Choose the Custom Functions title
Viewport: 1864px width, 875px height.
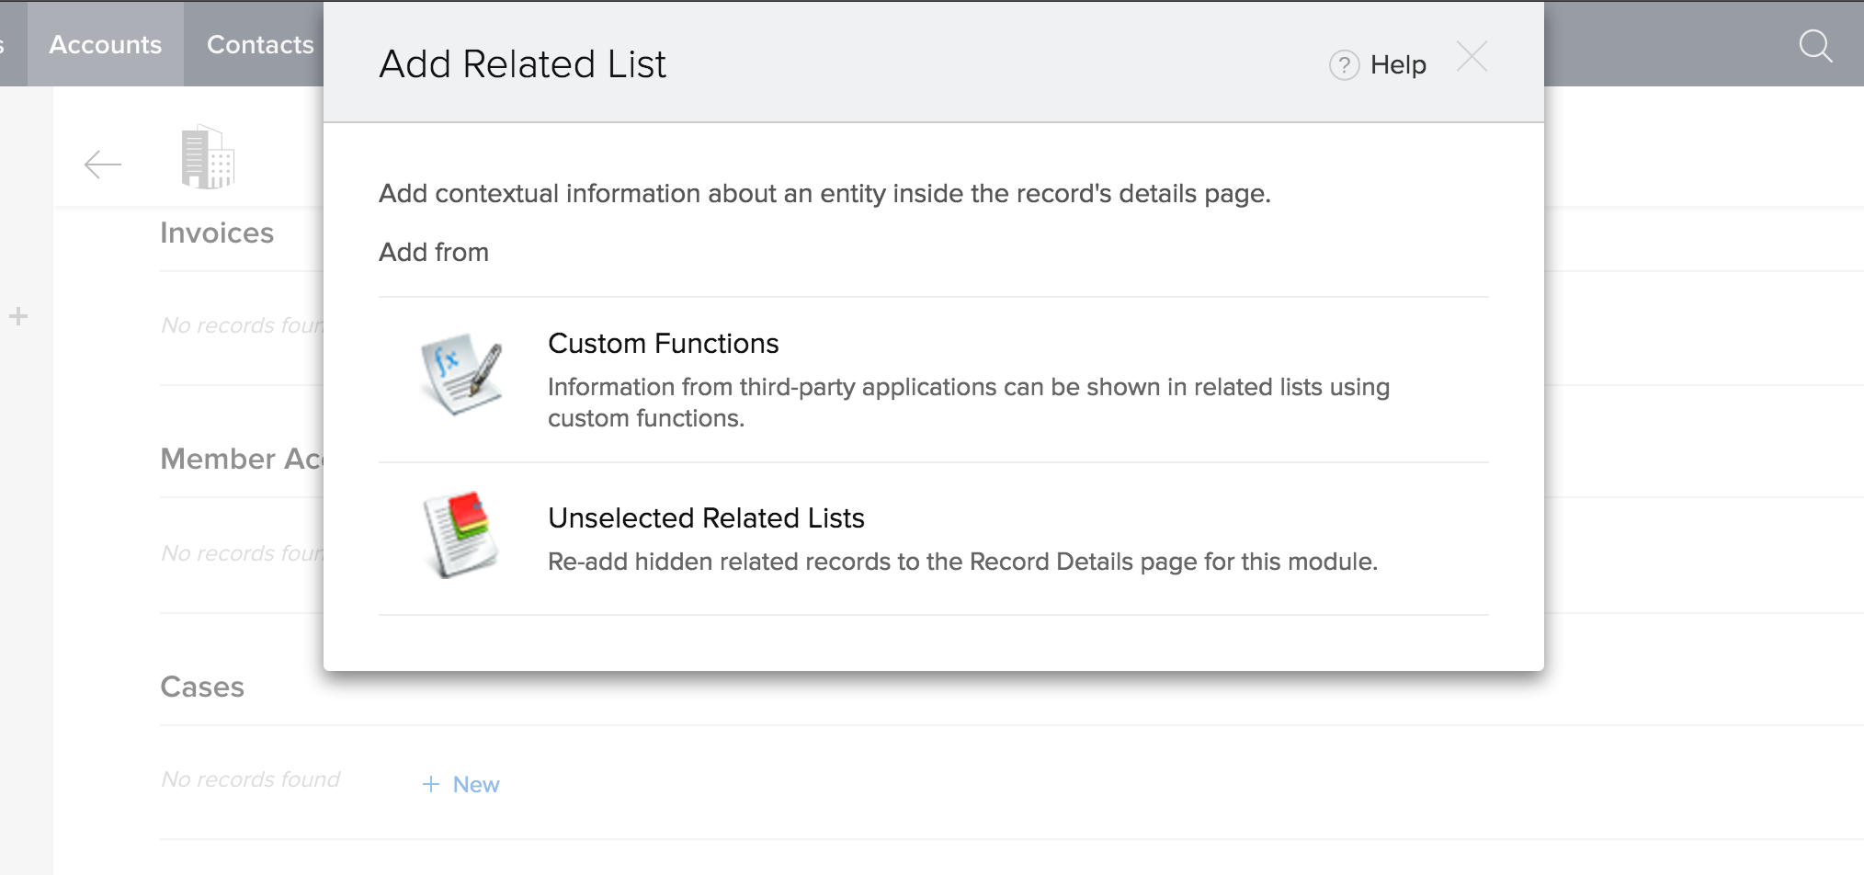click(x=663, y=344)
